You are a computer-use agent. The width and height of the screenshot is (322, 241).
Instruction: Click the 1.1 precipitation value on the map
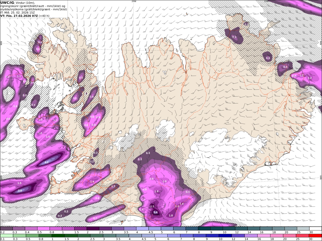[19, 76]
